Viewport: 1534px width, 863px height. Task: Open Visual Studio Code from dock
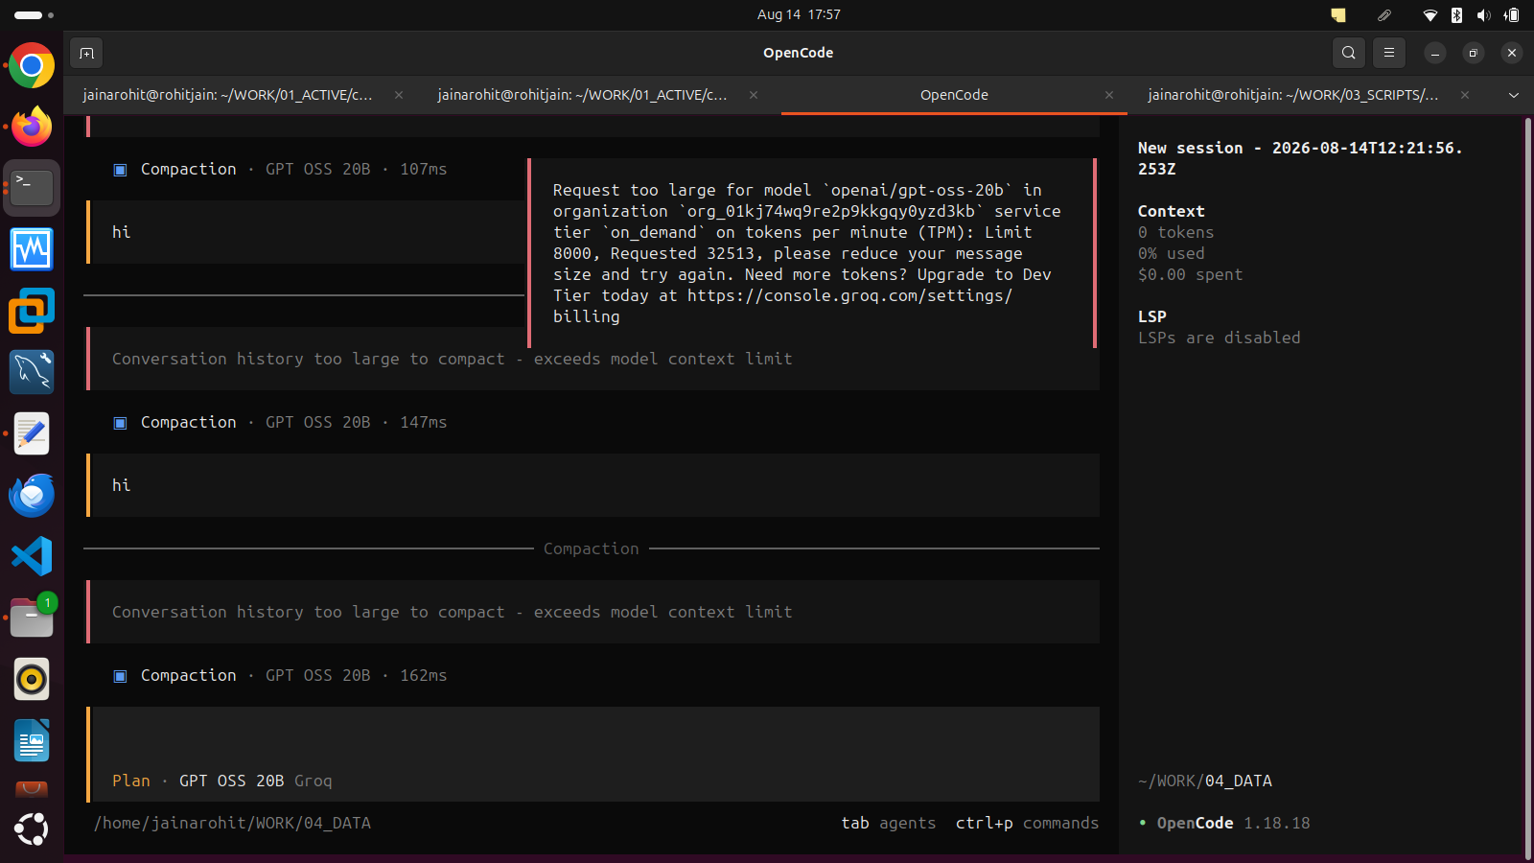click(32, 556)
